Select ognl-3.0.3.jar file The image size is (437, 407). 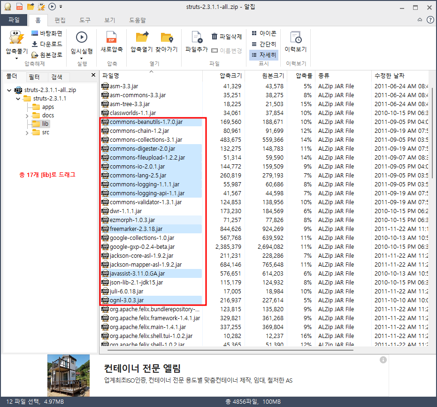pyautogui.click(x=151, y=300)
